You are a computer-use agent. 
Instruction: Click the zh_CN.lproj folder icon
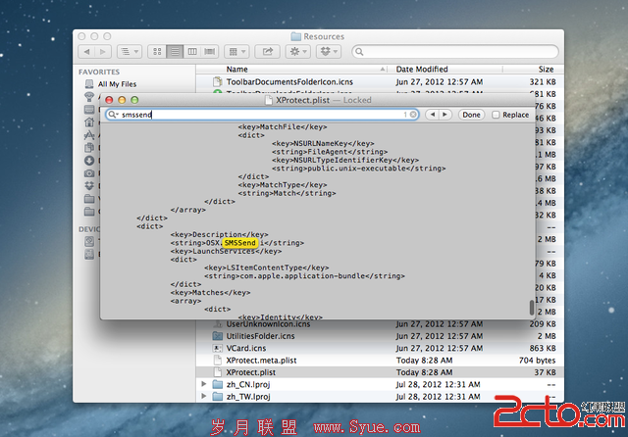pos(218,384)
